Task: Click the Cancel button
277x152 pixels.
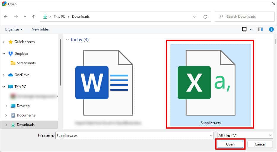Action: [260, 144]
